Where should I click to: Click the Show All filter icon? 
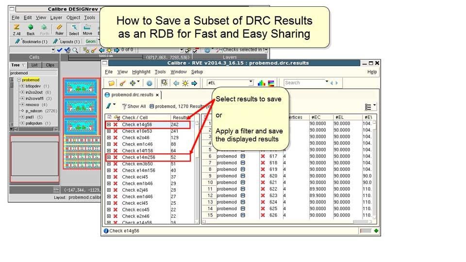pyautogui.click(x=134, y=106)
